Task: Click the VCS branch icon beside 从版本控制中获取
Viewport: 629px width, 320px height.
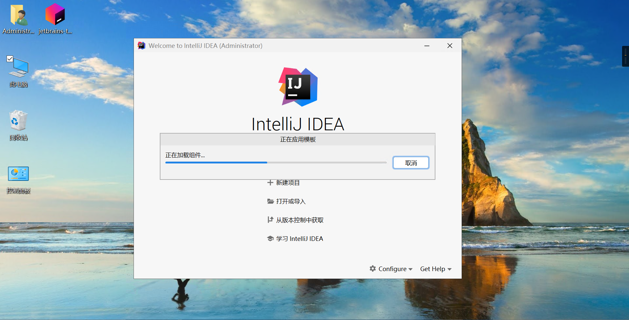Action: coord(270,220)
